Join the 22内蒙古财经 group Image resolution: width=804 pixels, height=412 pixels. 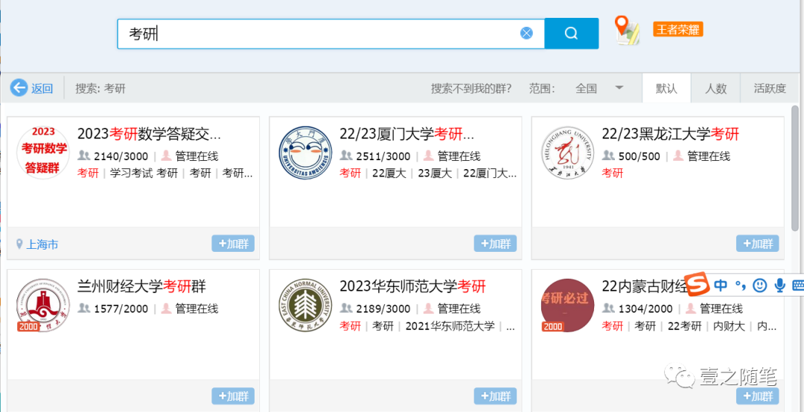tap(757, 396)
